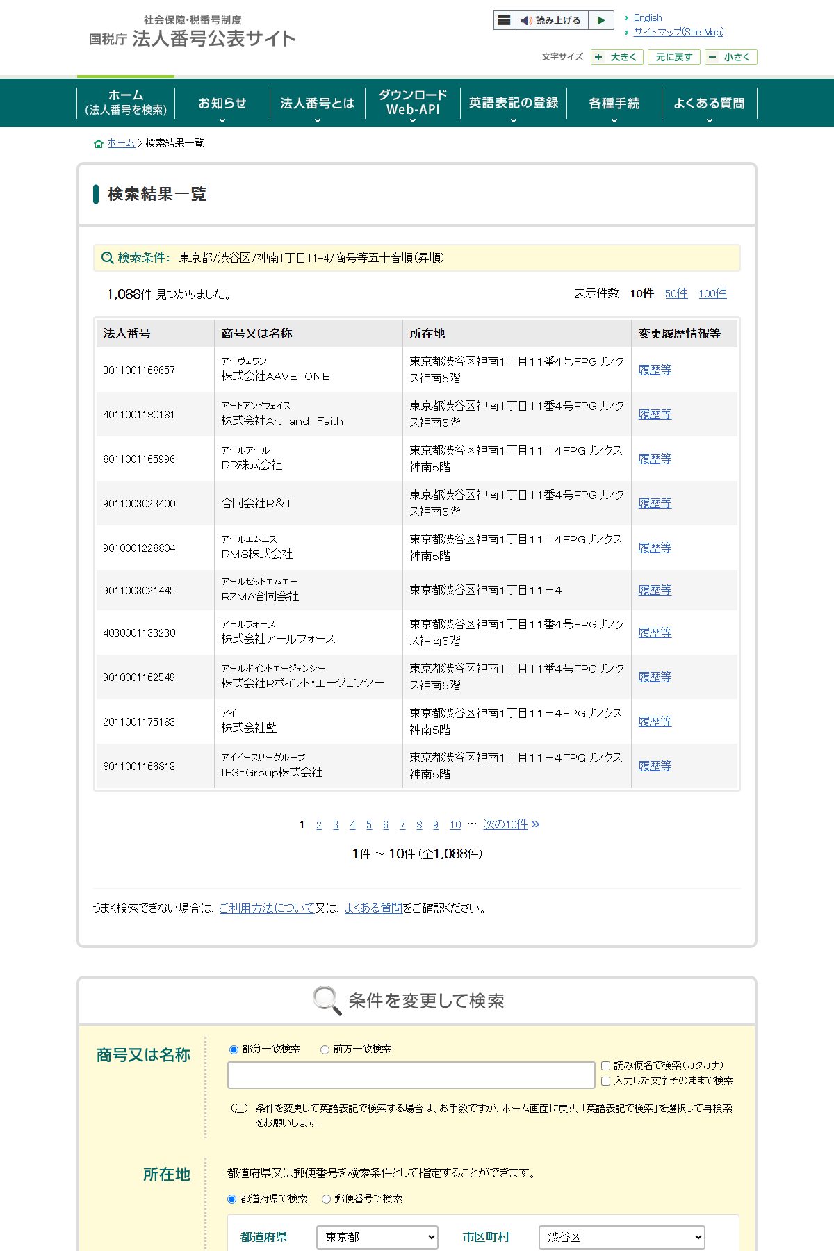834x1251 pixels.
Task: Go to results page 5
Action: coord(369,825)
